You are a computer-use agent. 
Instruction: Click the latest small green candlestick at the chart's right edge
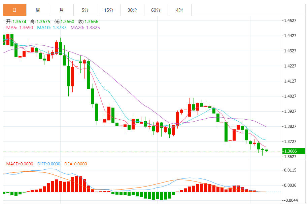266,151
